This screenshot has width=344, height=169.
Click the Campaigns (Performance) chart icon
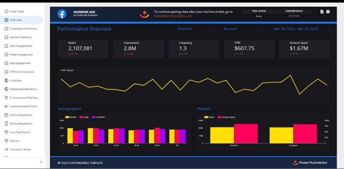click(6, 29)
